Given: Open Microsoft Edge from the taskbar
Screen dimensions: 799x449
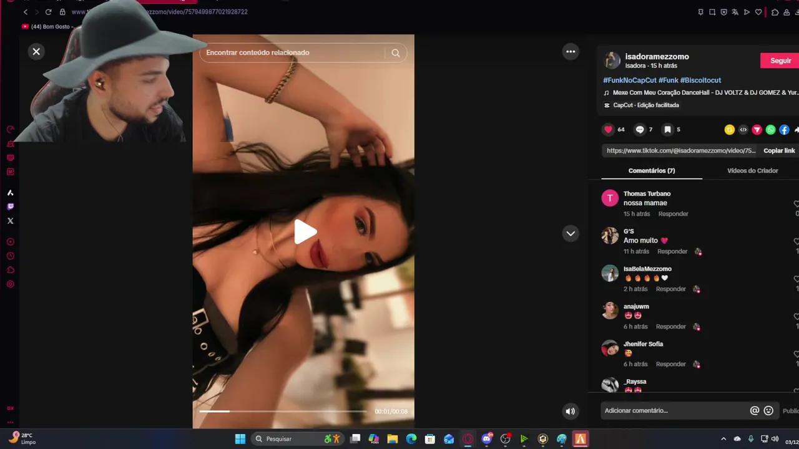Looking at the screenshot, I should (x=411, y=439).
